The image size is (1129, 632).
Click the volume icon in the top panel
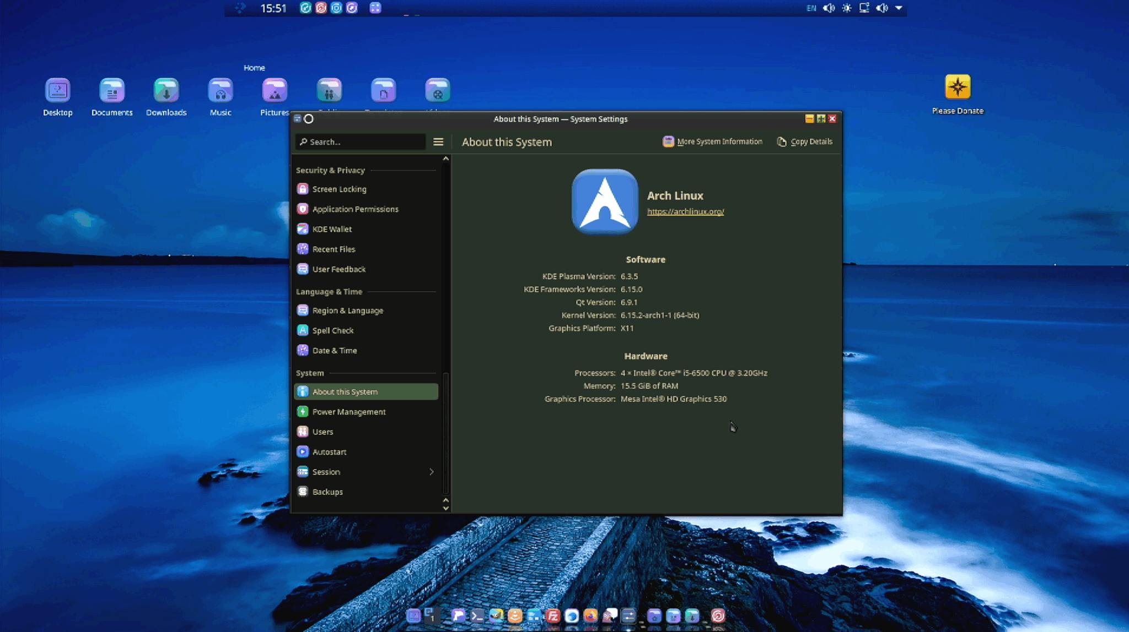829,8
